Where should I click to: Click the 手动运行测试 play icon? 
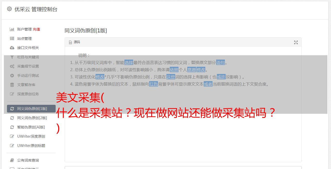pos(12,76)
